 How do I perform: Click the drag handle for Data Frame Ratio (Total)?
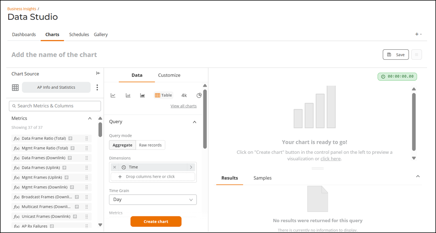point(87,139)
